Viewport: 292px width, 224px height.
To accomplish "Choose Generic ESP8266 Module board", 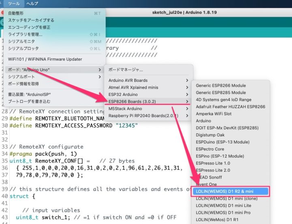I will click(226, 85).
